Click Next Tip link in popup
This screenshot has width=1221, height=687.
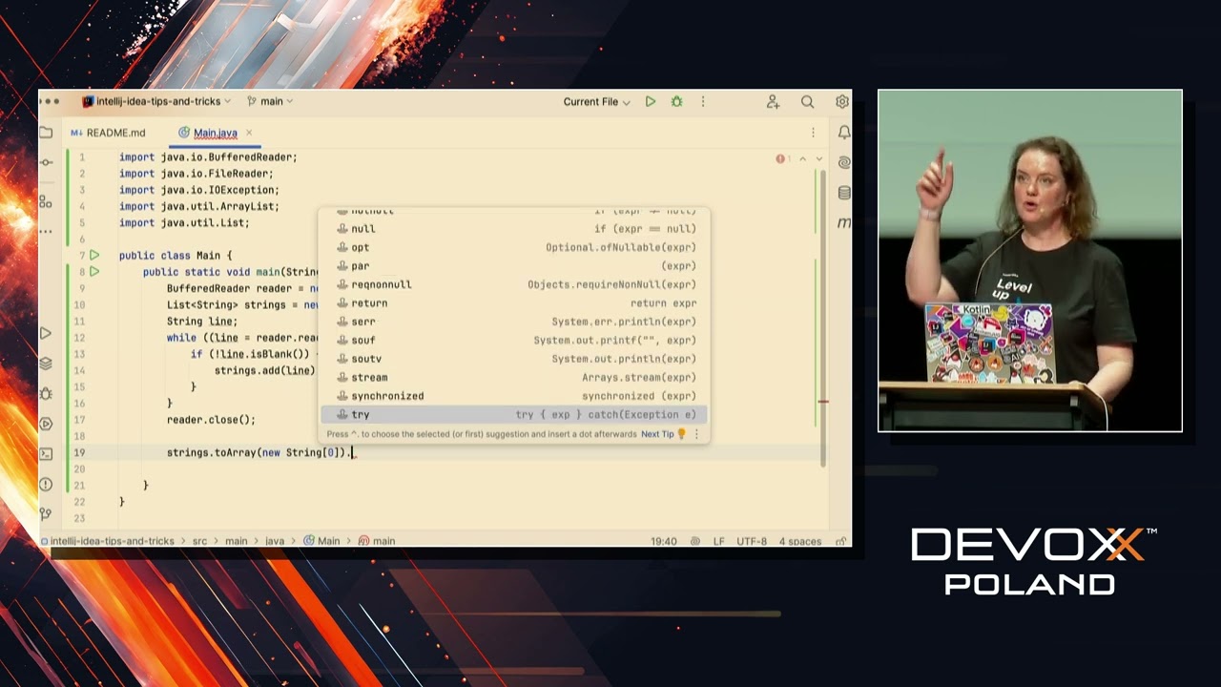click(657, 434)
